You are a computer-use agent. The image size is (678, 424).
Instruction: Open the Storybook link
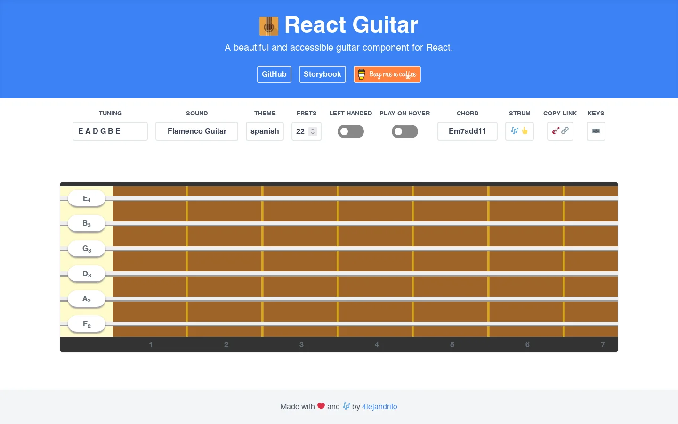tap(323, 74)
